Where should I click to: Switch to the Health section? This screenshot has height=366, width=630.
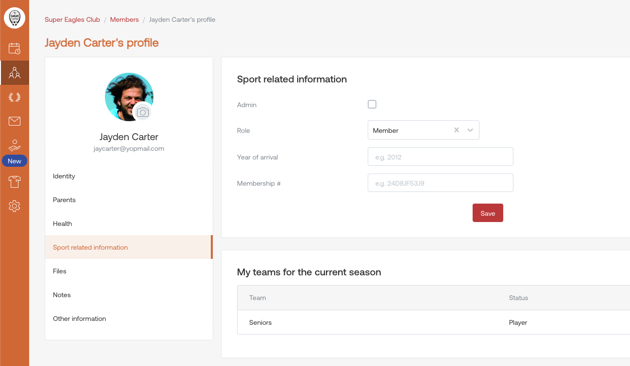click(63, 223)
